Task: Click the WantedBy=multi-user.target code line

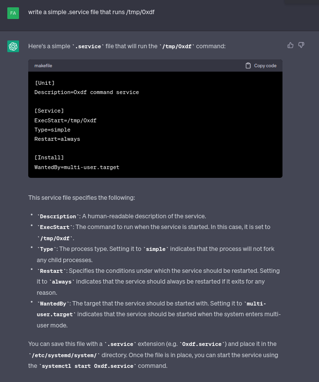Action: coord(76,167)
